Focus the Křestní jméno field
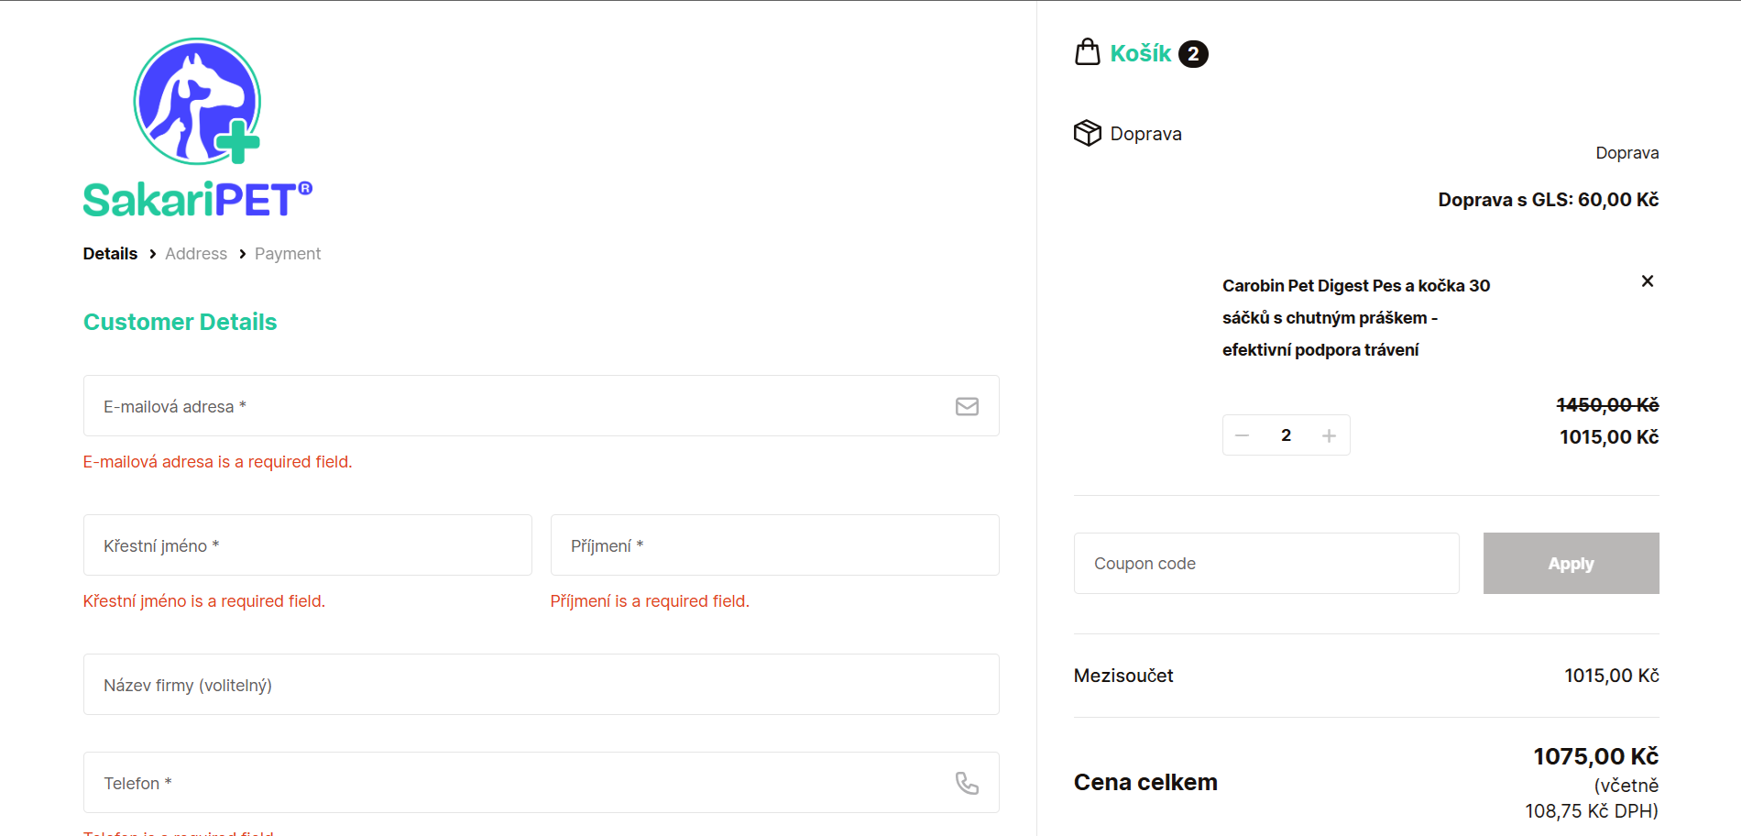Viewport: 1741px width, 836px height. (x=307, y=545)
